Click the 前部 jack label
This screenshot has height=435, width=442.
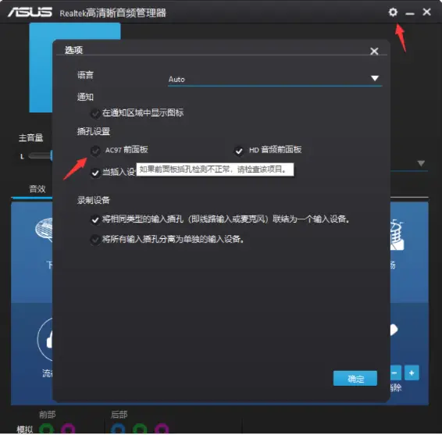tap(47, 415)
